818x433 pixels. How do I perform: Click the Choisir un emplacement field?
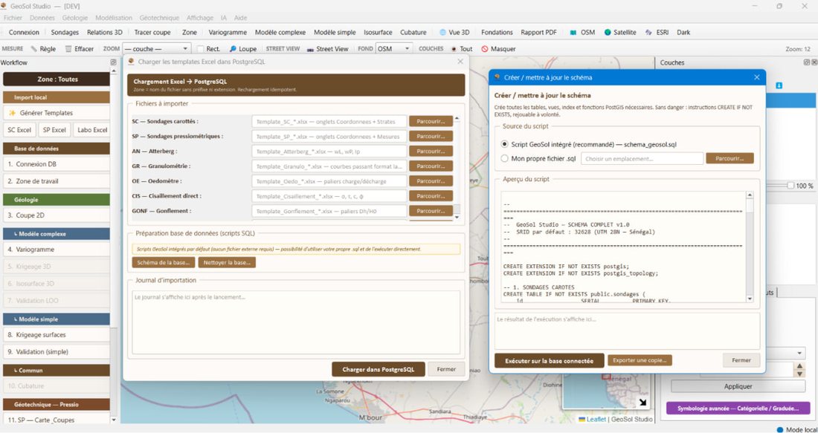[642, 158]
